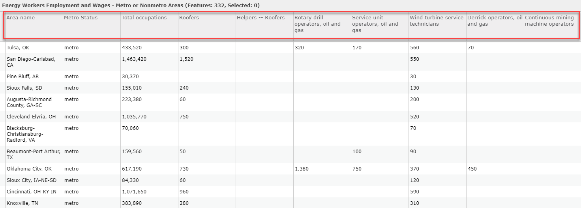Select the Total occupations column header
This screenshot has height=208, width=581.
149,25
